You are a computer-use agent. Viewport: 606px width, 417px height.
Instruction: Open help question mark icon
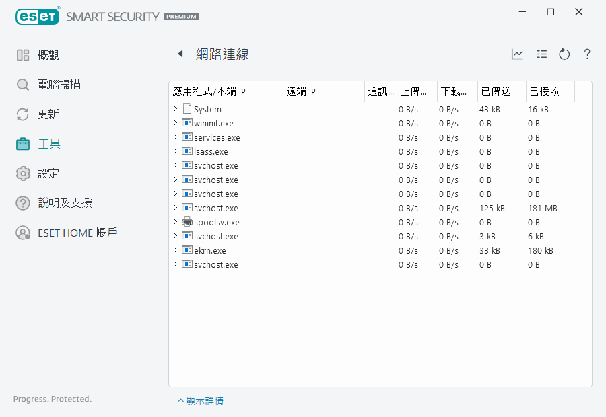point(587,54)
